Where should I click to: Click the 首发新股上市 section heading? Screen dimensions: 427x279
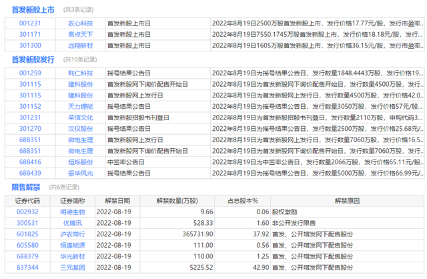click(x=33, y=10)
